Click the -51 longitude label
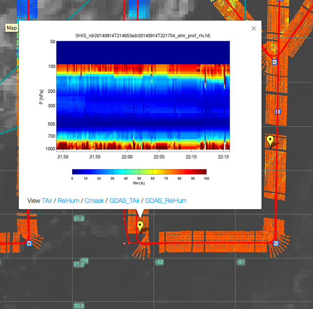Viewport: 313px width, 309px height. (x=241, y=262)
